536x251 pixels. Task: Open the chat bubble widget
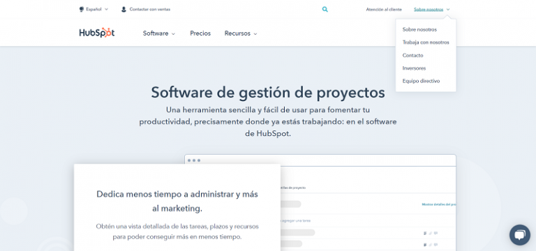(x=519, y=235)
